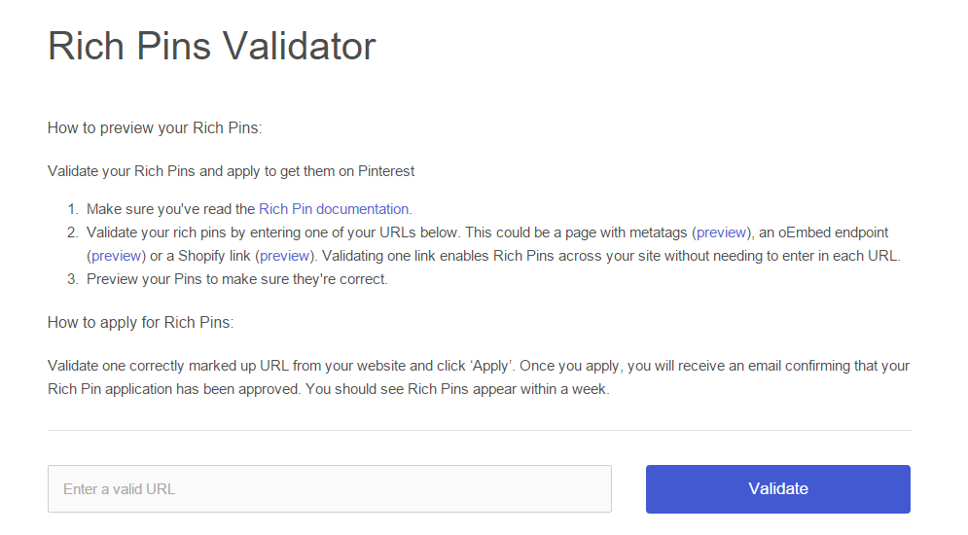
Task: Open the oEmbed endpoint preview link
Action: (116, 256)
